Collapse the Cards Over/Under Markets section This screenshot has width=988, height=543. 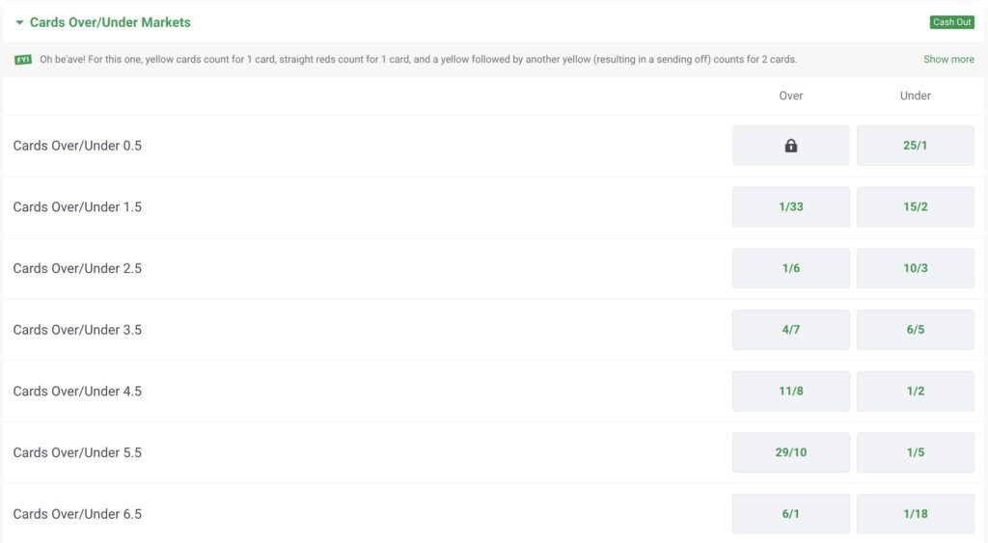coord(19,22)
